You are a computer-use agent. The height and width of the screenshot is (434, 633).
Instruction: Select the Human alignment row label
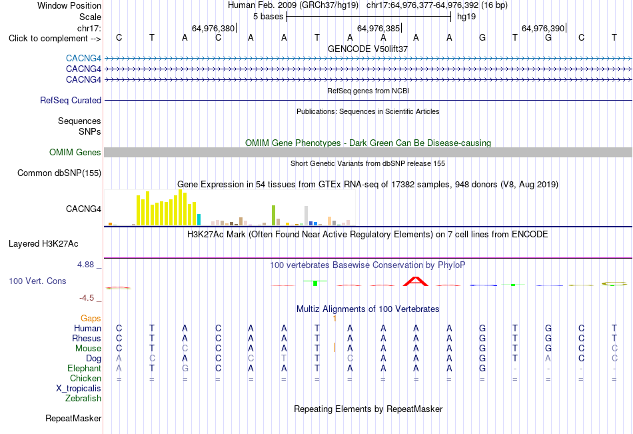point(87,328)
